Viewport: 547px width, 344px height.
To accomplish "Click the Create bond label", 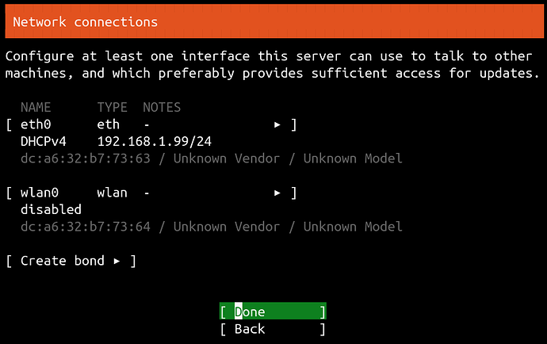I will 63,261.
